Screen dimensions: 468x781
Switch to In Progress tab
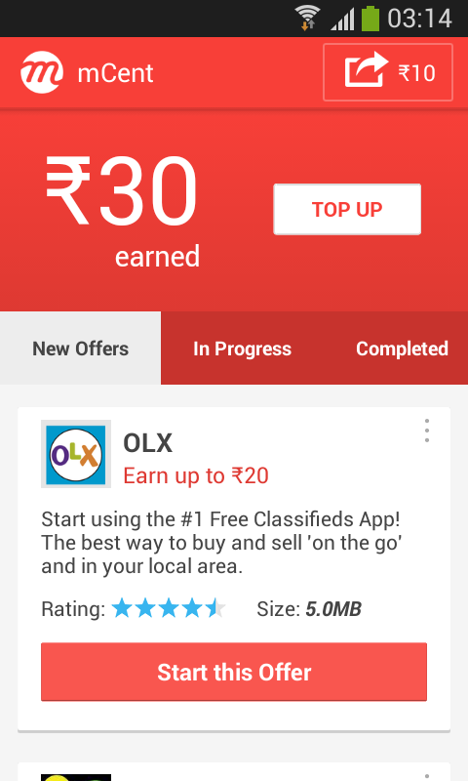point(242,349)
